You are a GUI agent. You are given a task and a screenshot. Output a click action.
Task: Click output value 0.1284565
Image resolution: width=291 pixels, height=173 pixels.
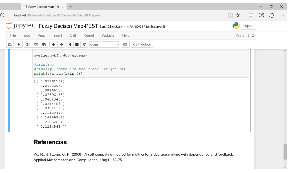coord(50,127)
